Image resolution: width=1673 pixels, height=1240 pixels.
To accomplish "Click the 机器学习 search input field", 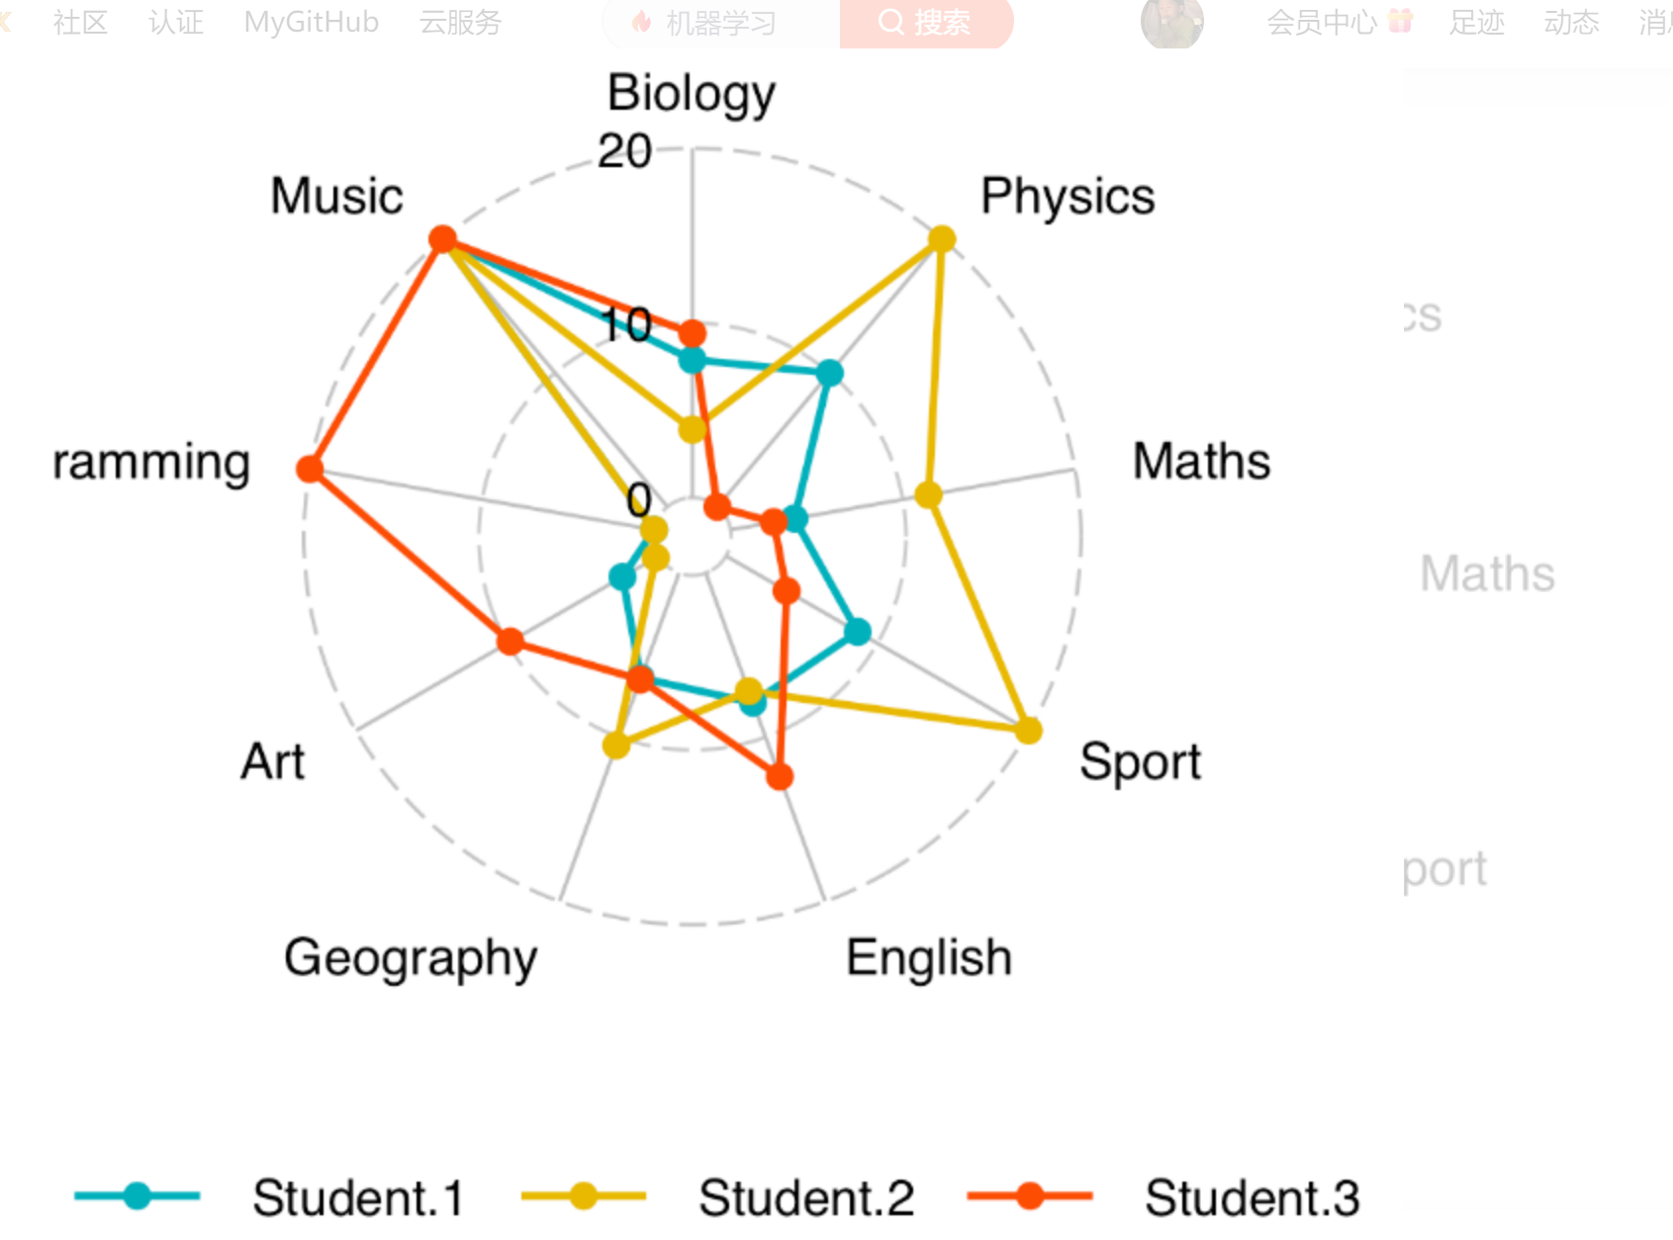I will click(732, 22).
